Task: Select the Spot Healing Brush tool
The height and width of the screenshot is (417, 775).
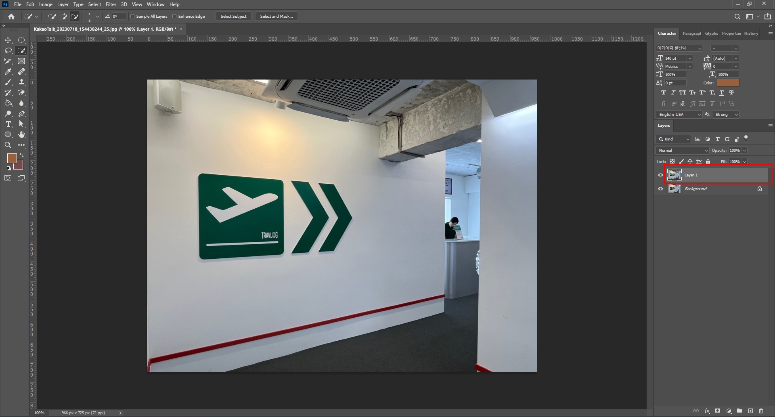Action: coord(22,71)
